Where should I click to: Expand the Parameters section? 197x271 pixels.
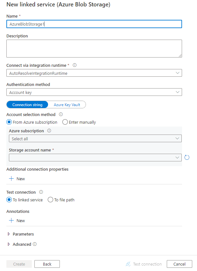coord(23,234)
